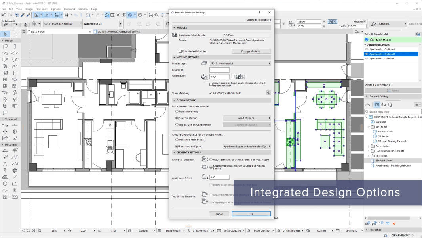Toggle visibility eye of Apartments - Option C

(367, 58)
